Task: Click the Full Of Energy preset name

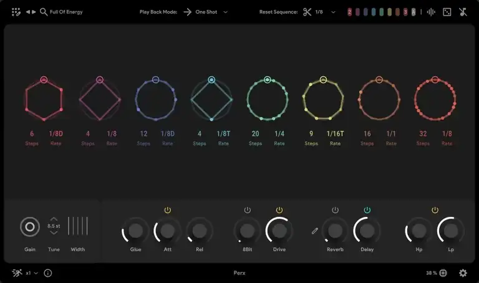Action: pos(66,12)
